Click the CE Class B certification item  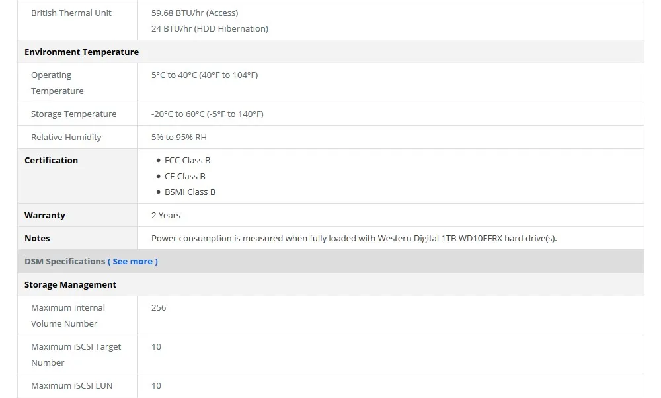coord(184,177)
